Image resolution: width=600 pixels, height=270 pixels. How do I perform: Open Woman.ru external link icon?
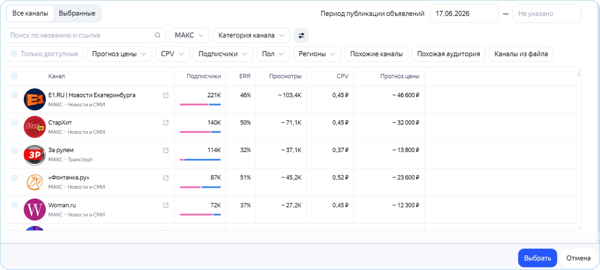pyautogui.click(x=166, y=205)
